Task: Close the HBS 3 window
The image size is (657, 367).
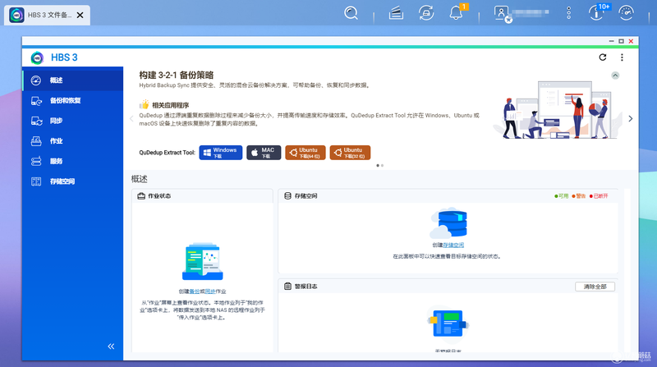Action: pos(631,41)
